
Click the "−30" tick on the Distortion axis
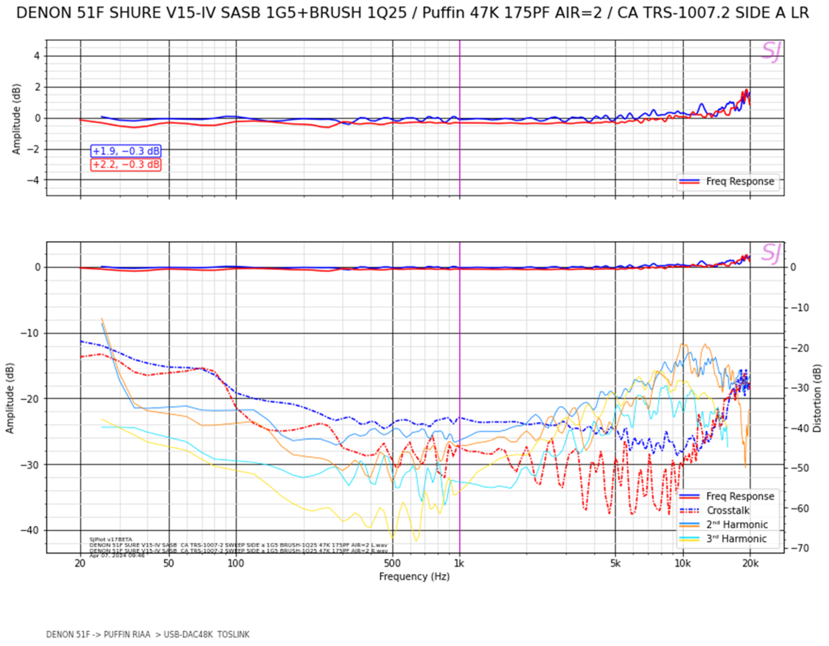[x=800, y=388]
